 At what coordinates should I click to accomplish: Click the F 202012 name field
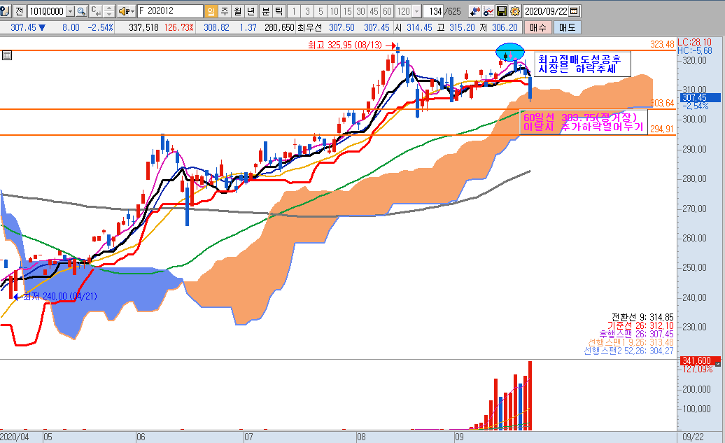(x=170, y=11)
